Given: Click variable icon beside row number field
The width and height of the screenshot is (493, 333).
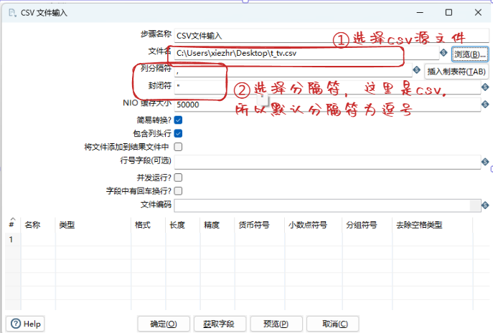Looking at the screenshot, I should coord(485,162).
